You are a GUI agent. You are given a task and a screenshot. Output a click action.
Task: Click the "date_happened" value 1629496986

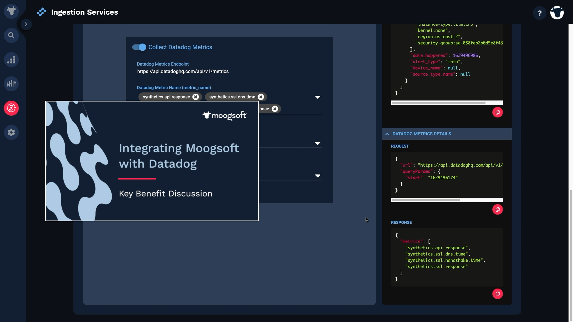pos(465,55)
